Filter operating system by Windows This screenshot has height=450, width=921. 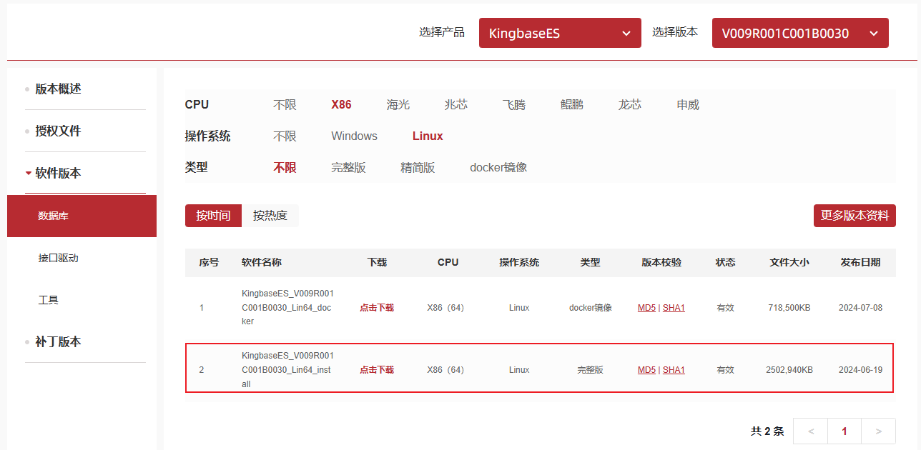354,136
